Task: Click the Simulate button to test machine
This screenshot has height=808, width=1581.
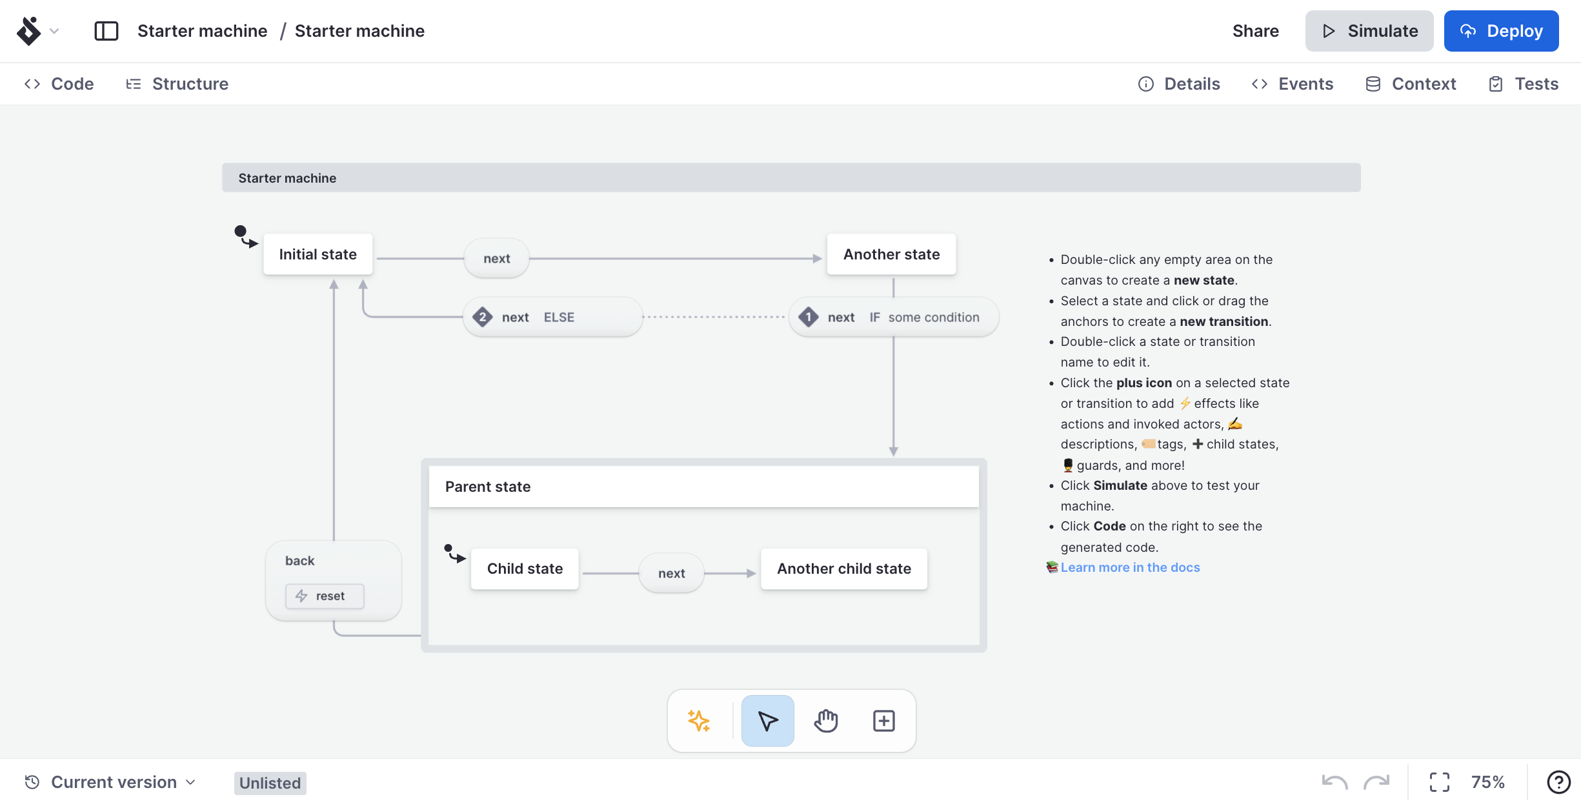Action: [x=1370, y=31]
